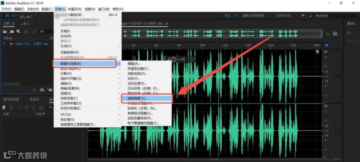Open the 文件(F) menu
Screen dimensions: 360x162
(6, 9)
